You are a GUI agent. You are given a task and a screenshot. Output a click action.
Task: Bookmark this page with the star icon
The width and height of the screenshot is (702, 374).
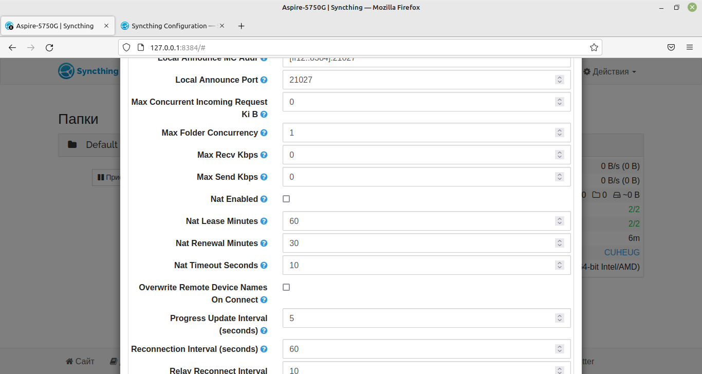pyautogui.click(x=594, y=47)
